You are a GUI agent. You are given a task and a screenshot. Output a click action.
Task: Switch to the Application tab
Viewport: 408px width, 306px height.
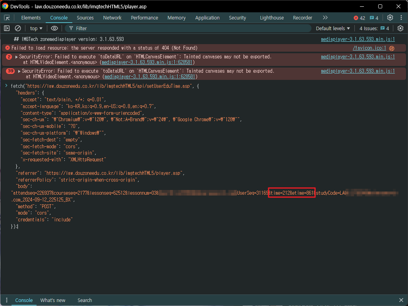coord(207,18)
